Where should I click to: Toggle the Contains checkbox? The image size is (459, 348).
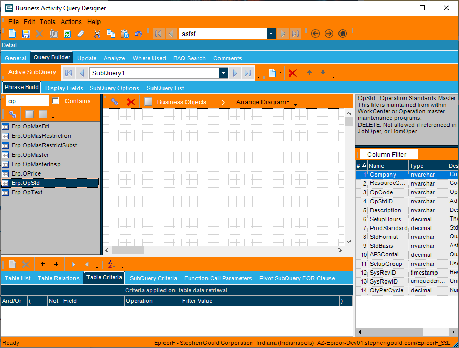[56, 101]
